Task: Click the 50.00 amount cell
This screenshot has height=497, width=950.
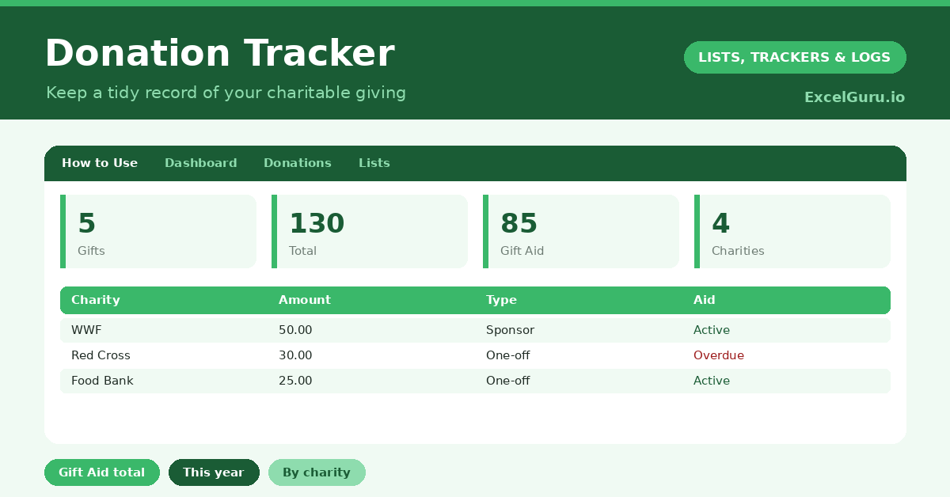Action: [x=295, y=330]
